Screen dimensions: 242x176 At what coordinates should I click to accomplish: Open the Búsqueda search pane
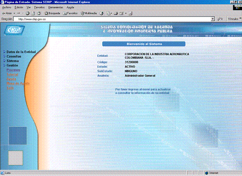52,13
